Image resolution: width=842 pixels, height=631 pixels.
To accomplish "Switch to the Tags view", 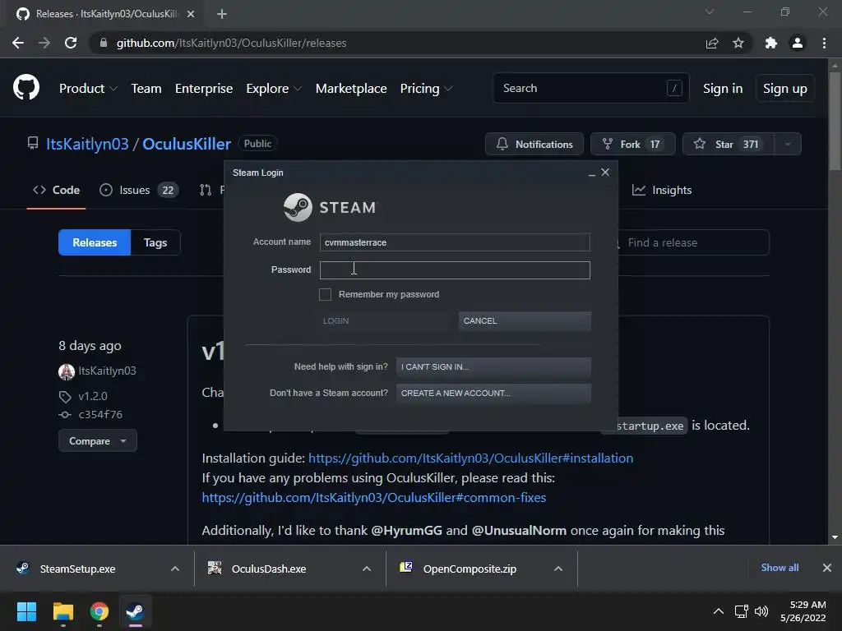I will click(x=155, y=242).
